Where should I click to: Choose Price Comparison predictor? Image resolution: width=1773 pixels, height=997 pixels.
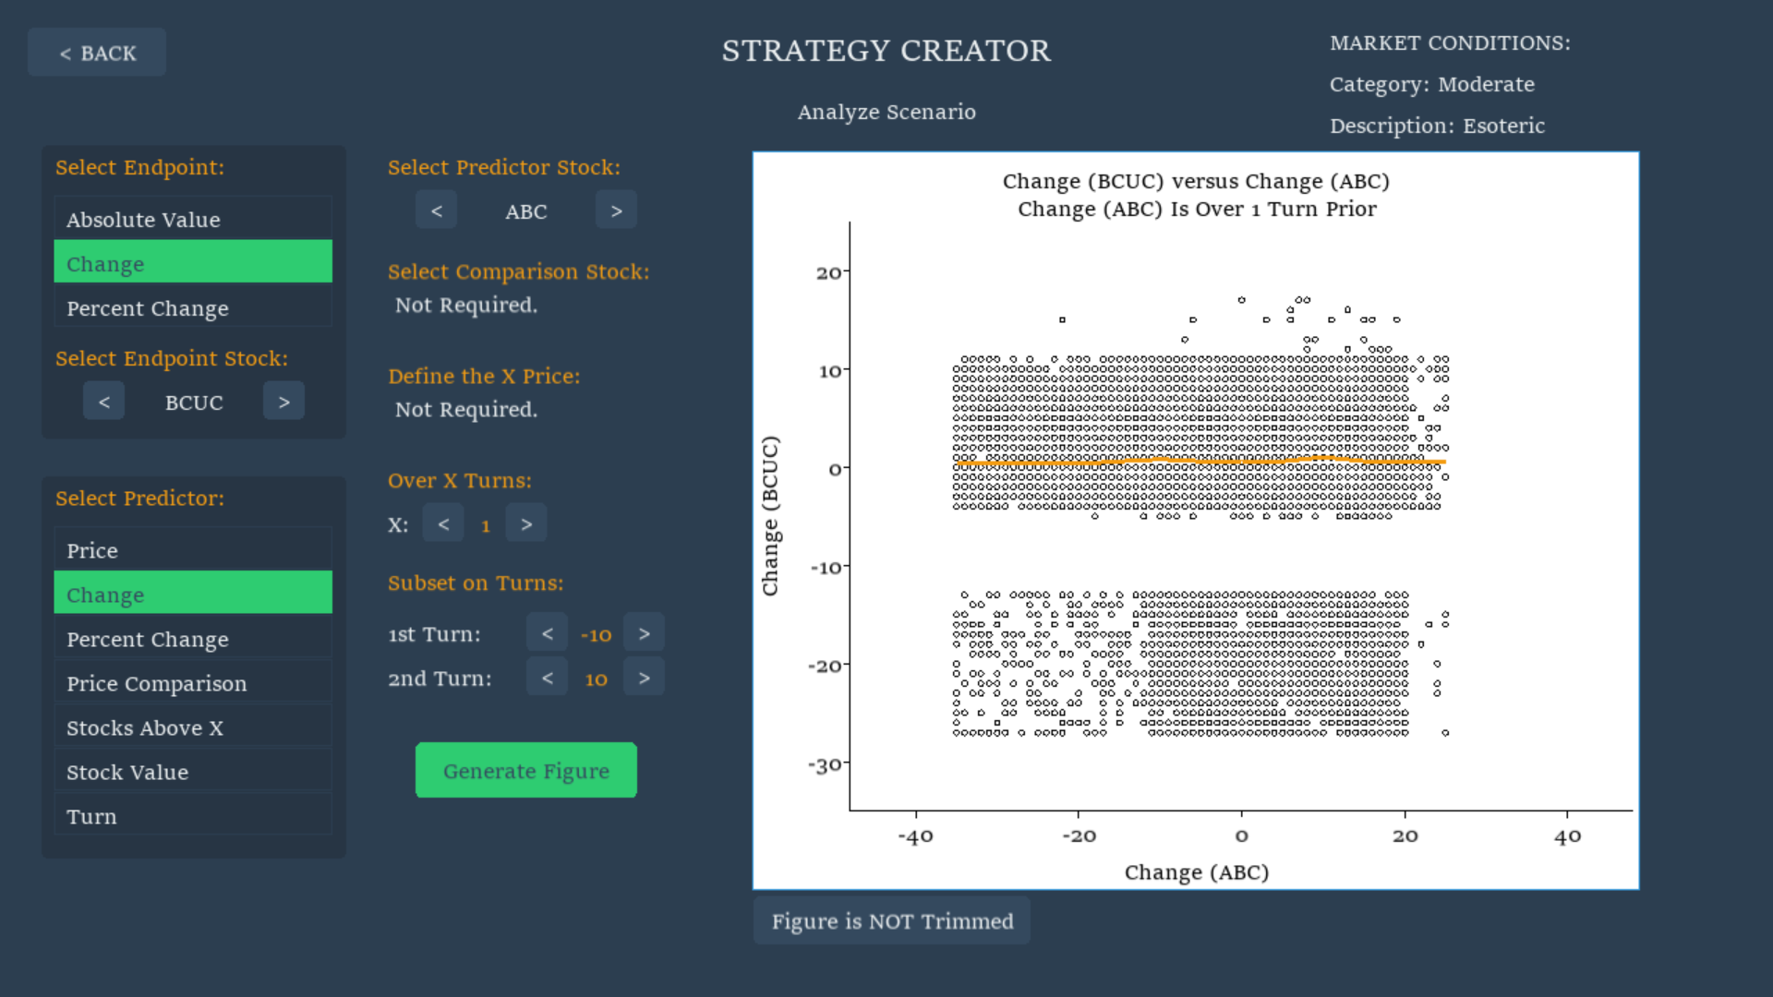193,682
